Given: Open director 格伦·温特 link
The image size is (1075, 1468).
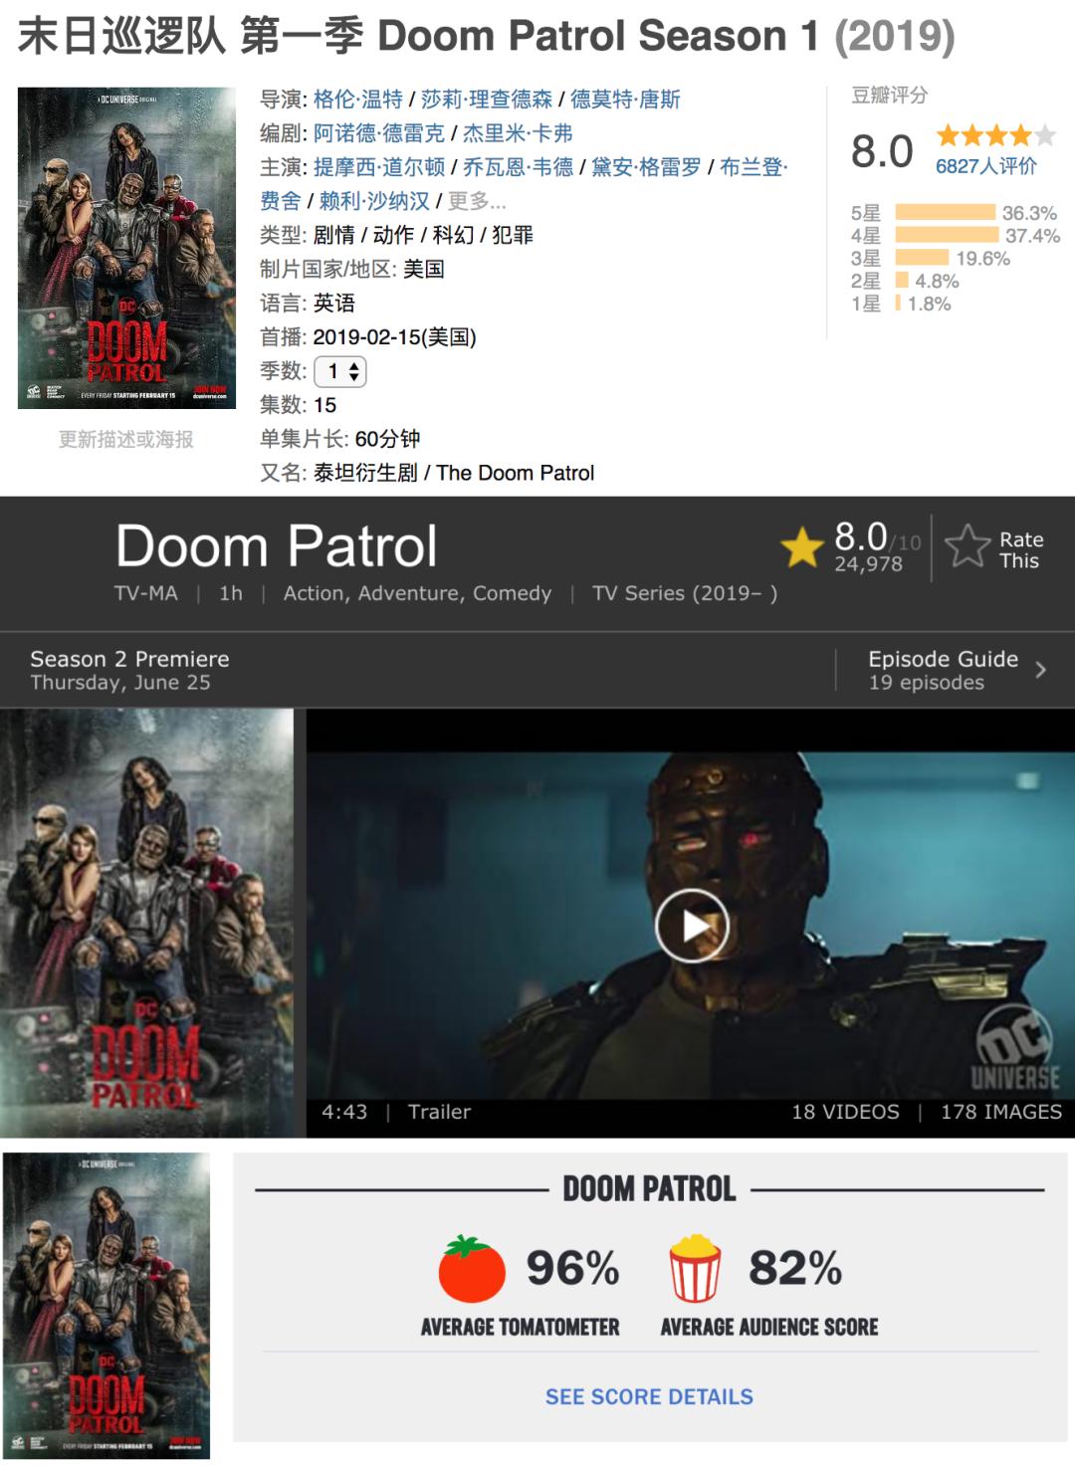Looking at the screenshot, I should [358, 100].
